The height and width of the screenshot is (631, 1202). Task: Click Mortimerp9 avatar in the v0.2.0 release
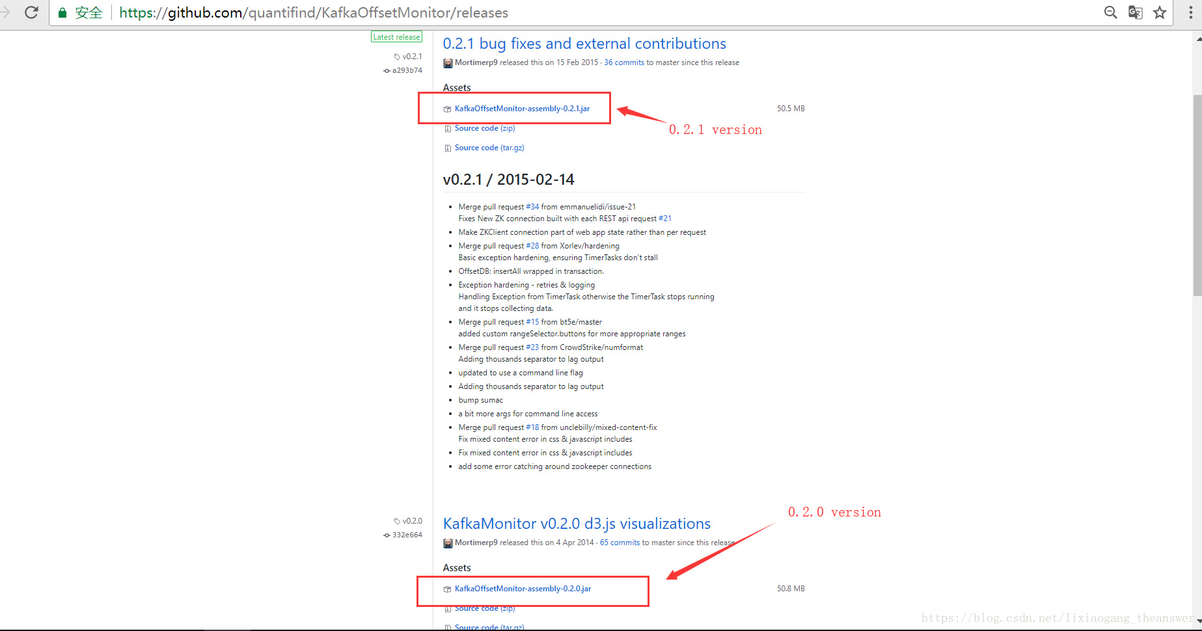tap(448, 543)
